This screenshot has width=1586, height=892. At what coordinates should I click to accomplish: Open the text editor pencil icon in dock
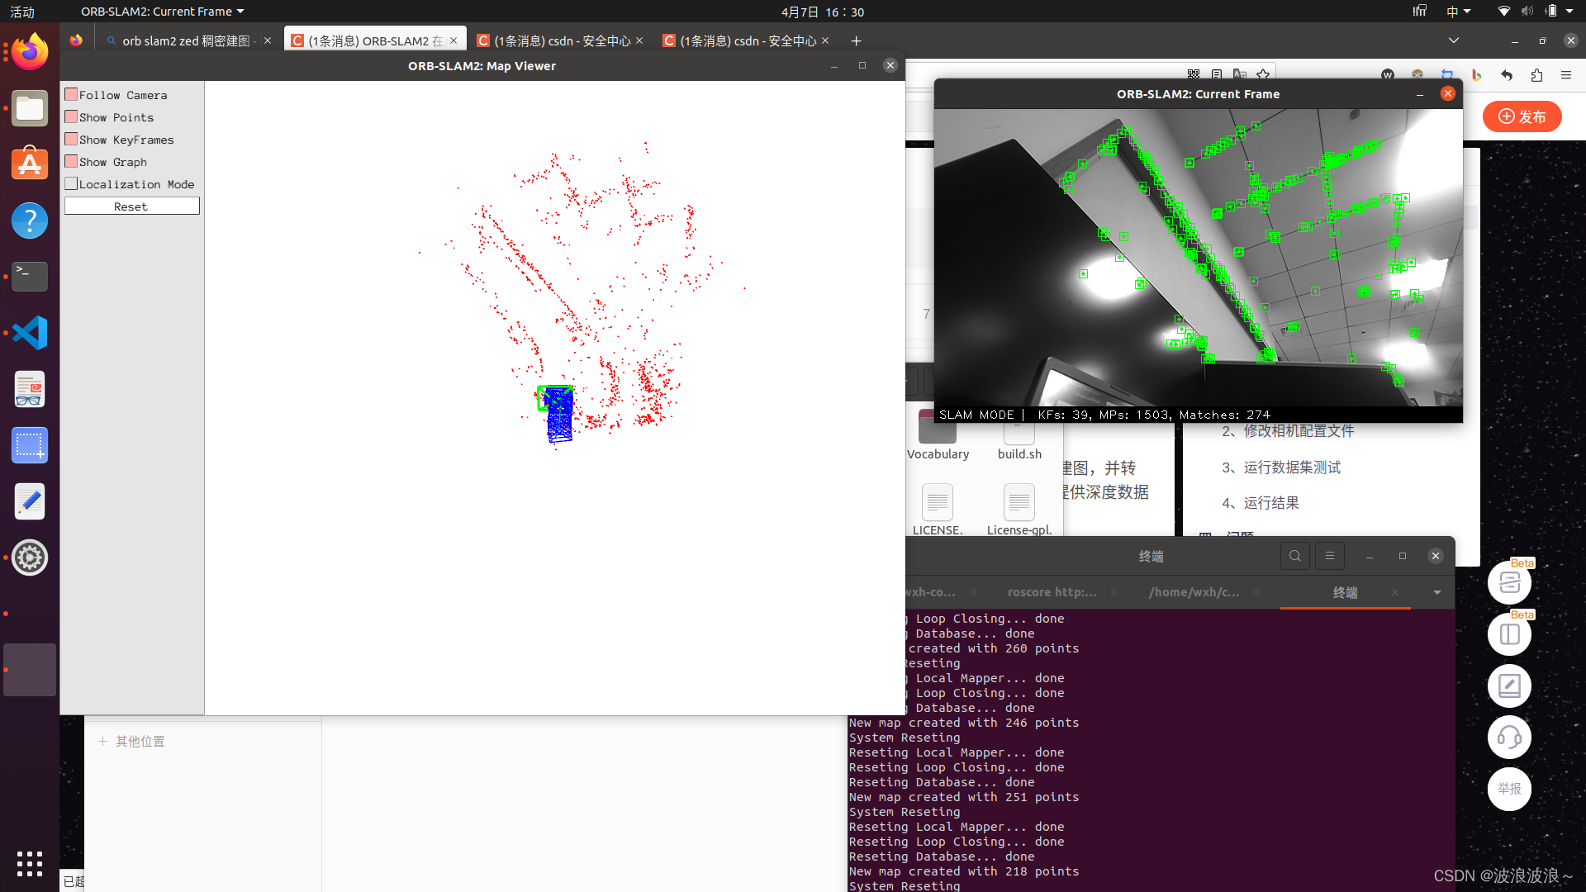click(30, 501)
